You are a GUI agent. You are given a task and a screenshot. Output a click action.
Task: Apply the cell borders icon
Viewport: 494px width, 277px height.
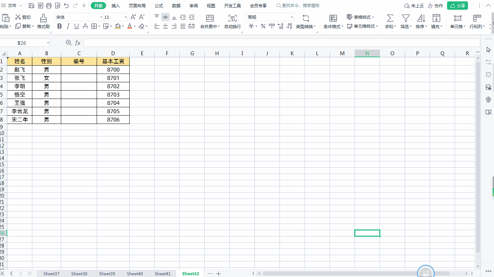pyautogui.click(x=94, y=26)
